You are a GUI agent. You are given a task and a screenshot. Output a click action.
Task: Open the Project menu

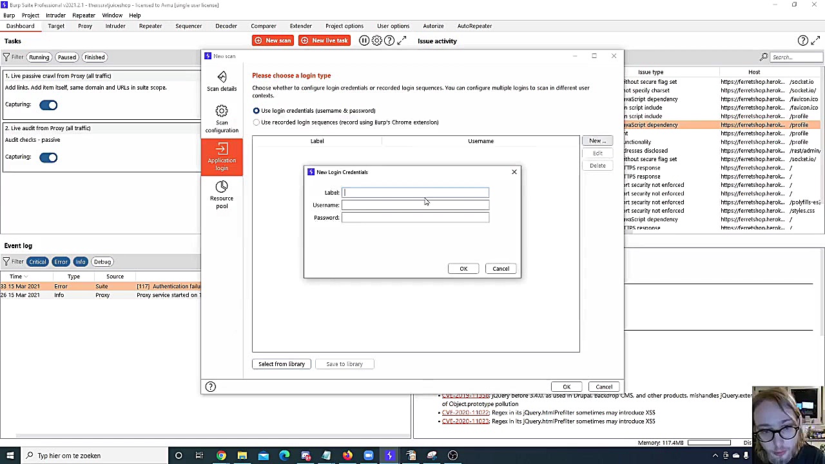(x=30, y=15)
